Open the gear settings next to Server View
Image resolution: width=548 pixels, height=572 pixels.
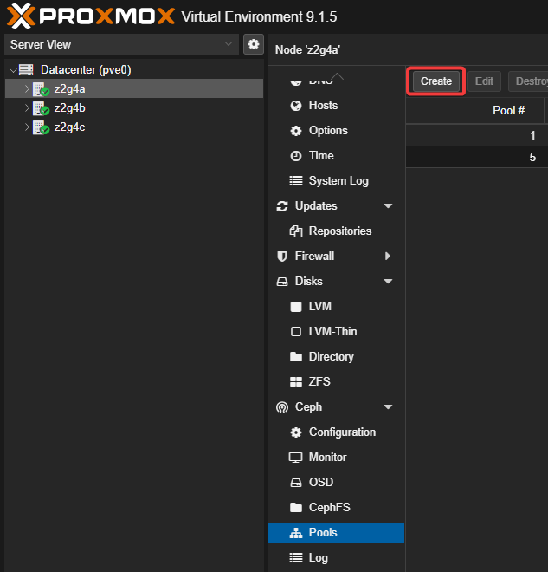click(x=253, y=44)
